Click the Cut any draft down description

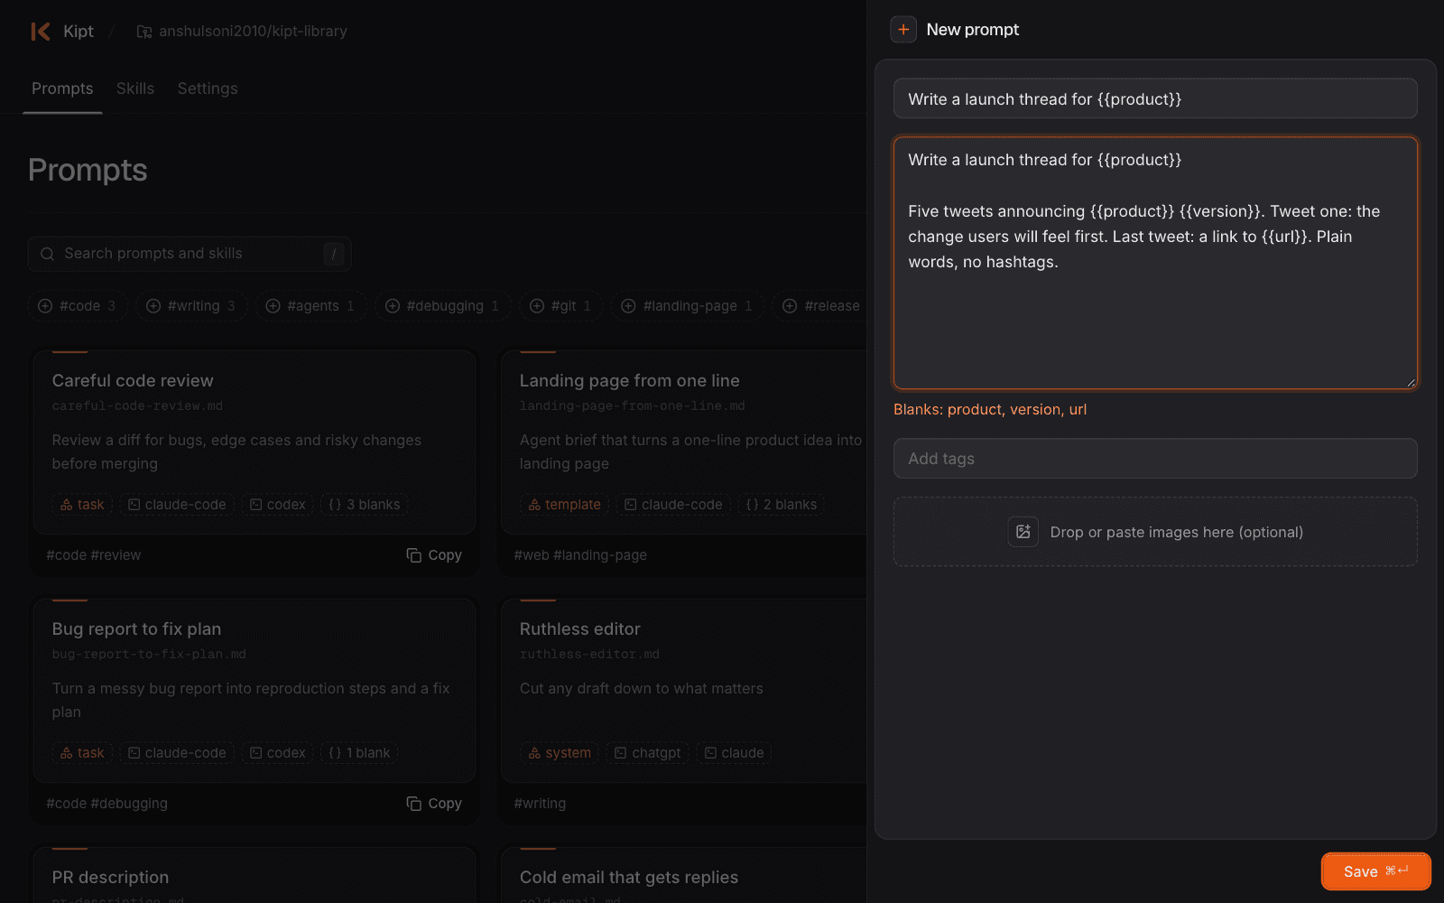(x=642, y=689)
